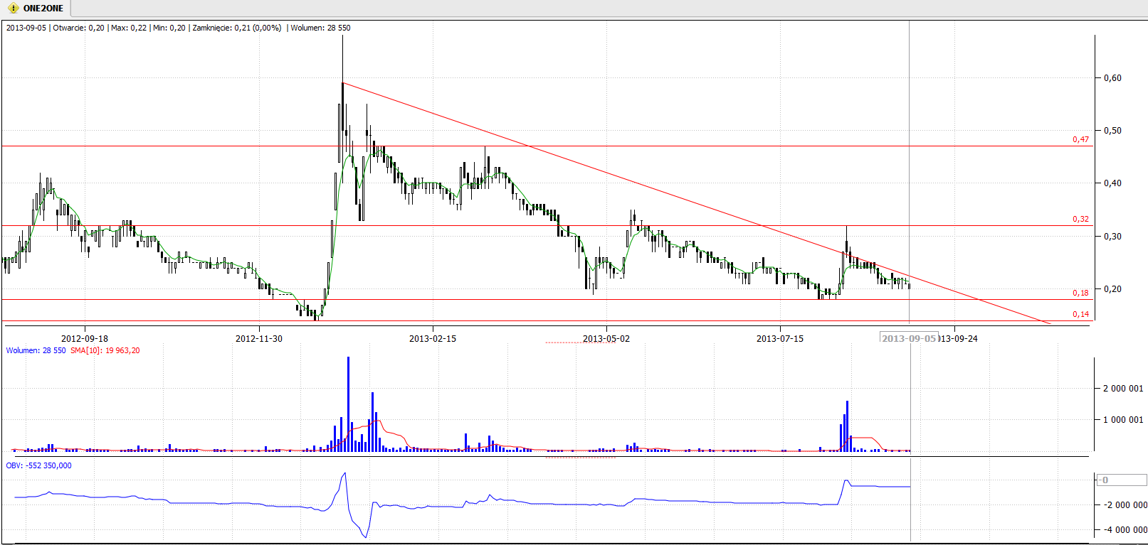Click the 2013-05-02 date axis label

click(606, 339)
